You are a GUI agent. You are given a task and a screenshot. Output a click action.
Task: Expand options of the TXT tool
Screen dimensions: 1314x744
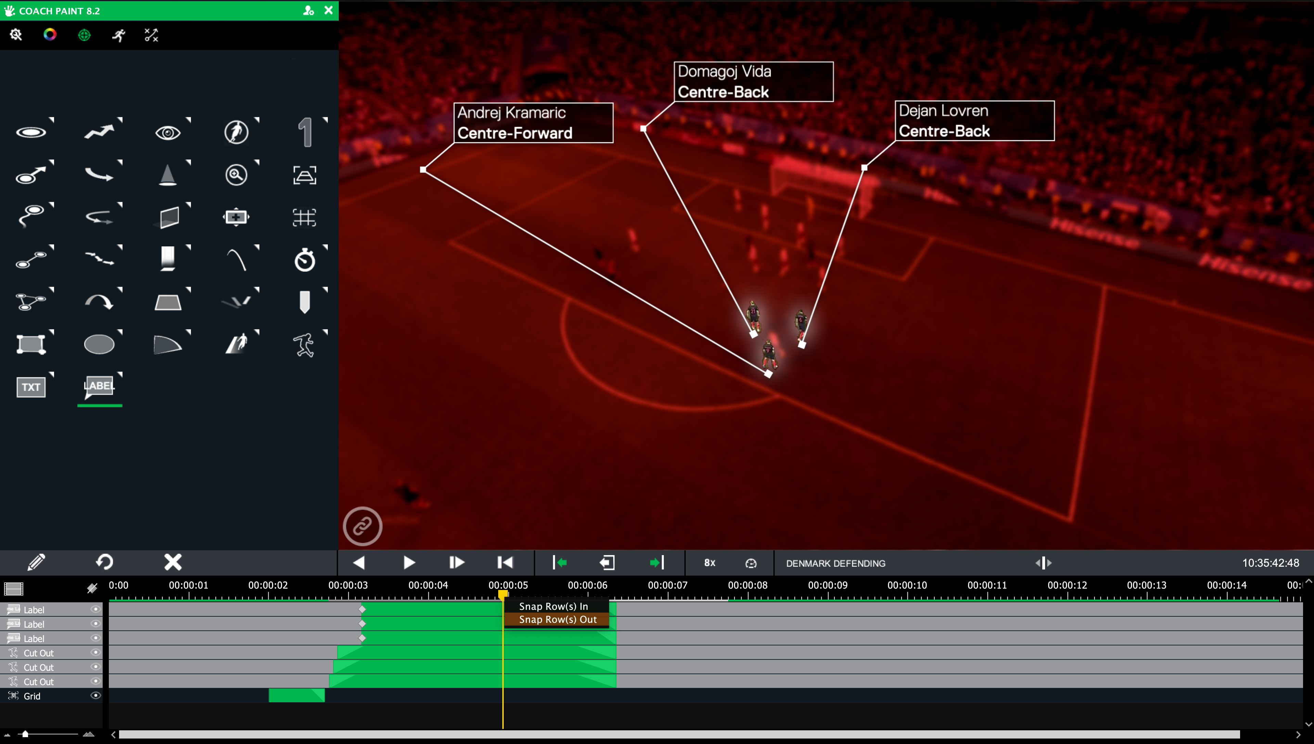click(x=52, y=374)
